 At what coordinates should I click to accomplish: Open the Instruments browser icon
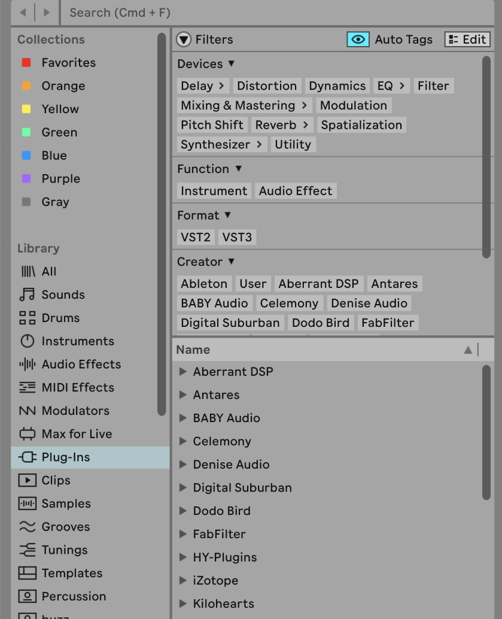[27, 341]
